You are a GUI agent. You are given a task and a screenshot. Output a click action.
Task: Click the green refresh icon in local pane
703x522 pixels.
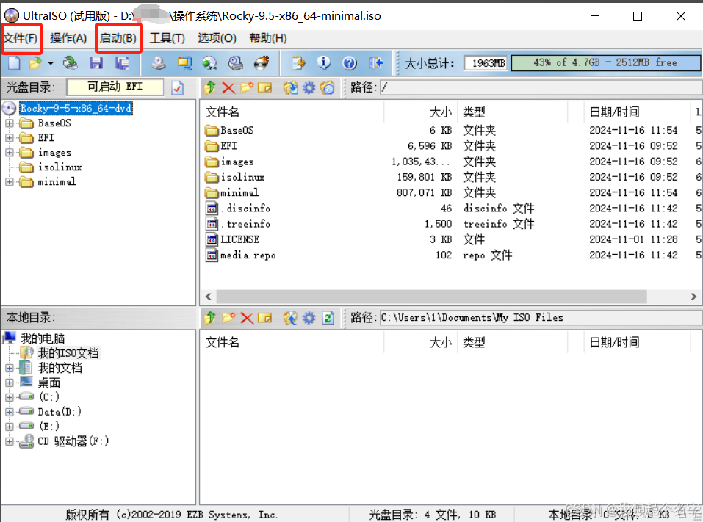[x=328, y=319]
